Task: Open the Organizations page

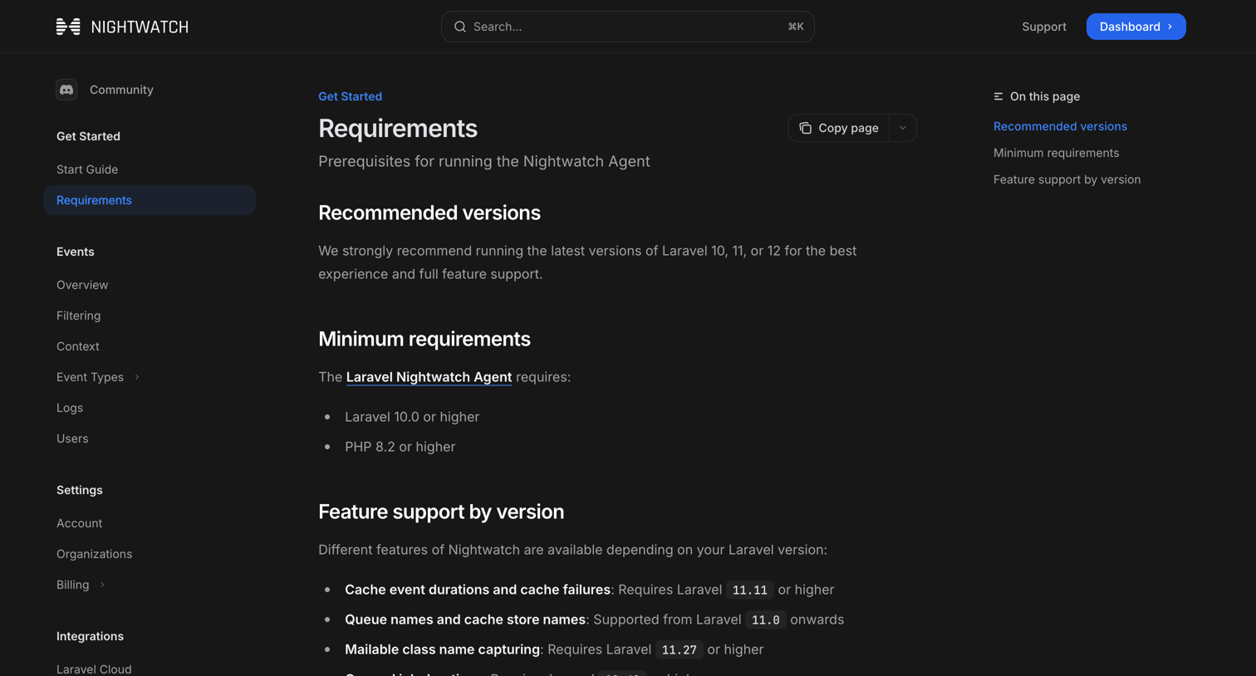Action: pos(94,554)
